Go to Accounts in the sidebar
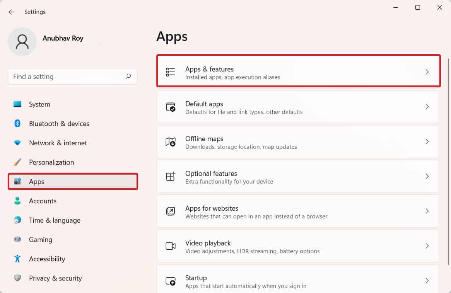This screenshot has width=451, height=293. point(43,201)
